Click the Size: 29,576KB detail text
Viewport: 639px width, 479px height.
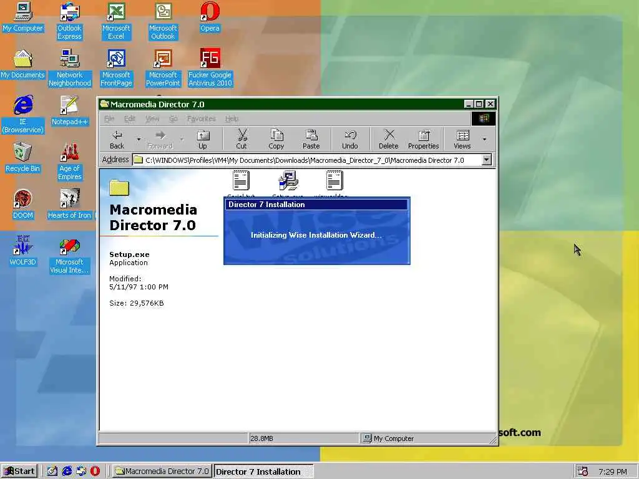(x=137, y=303)
